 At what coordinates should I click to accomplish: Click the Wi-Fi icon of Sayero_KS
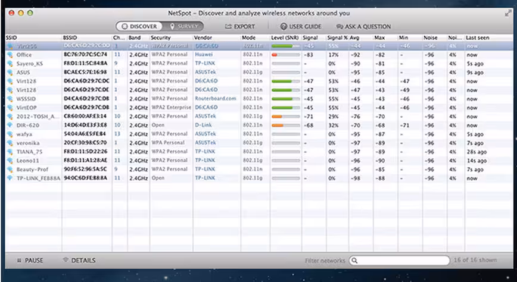click(x=10, y=64)
